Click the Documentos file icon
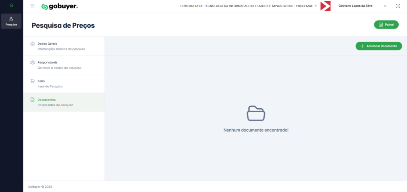 pos(32,100)
